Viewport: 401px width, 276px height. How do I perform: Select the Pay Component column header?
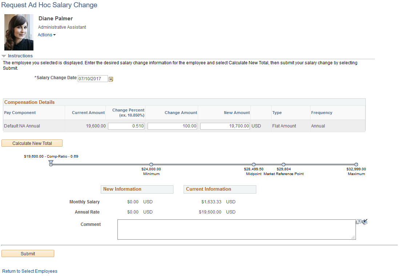click(19, 113)
